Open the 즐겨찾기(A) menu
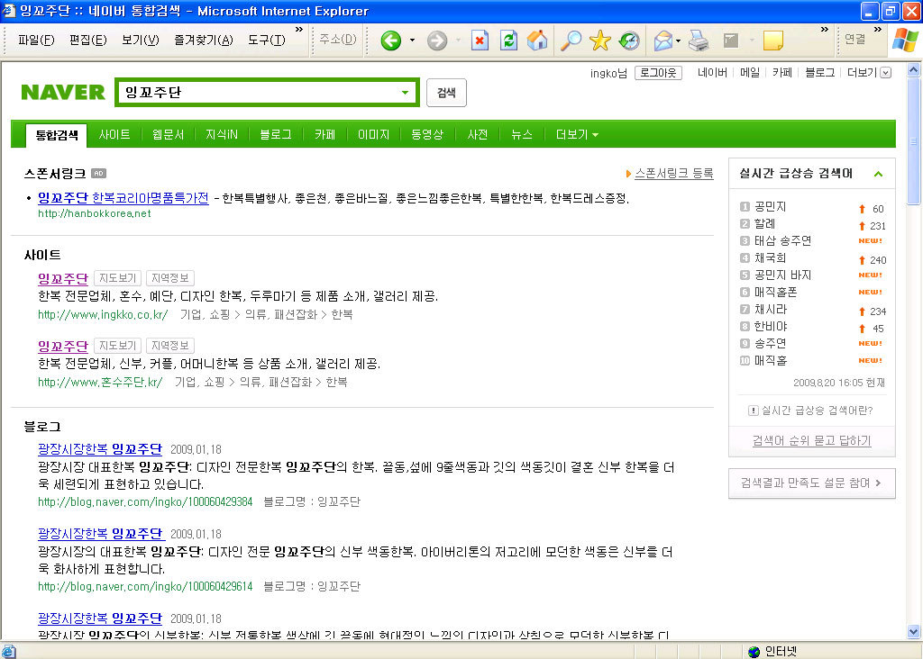This screenshot has height=659, width=923. coord(203,40)
